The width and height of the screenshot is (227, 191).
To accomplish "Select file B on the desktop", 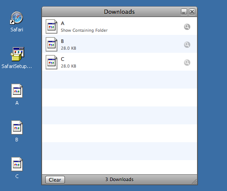I will click(17, 131).
